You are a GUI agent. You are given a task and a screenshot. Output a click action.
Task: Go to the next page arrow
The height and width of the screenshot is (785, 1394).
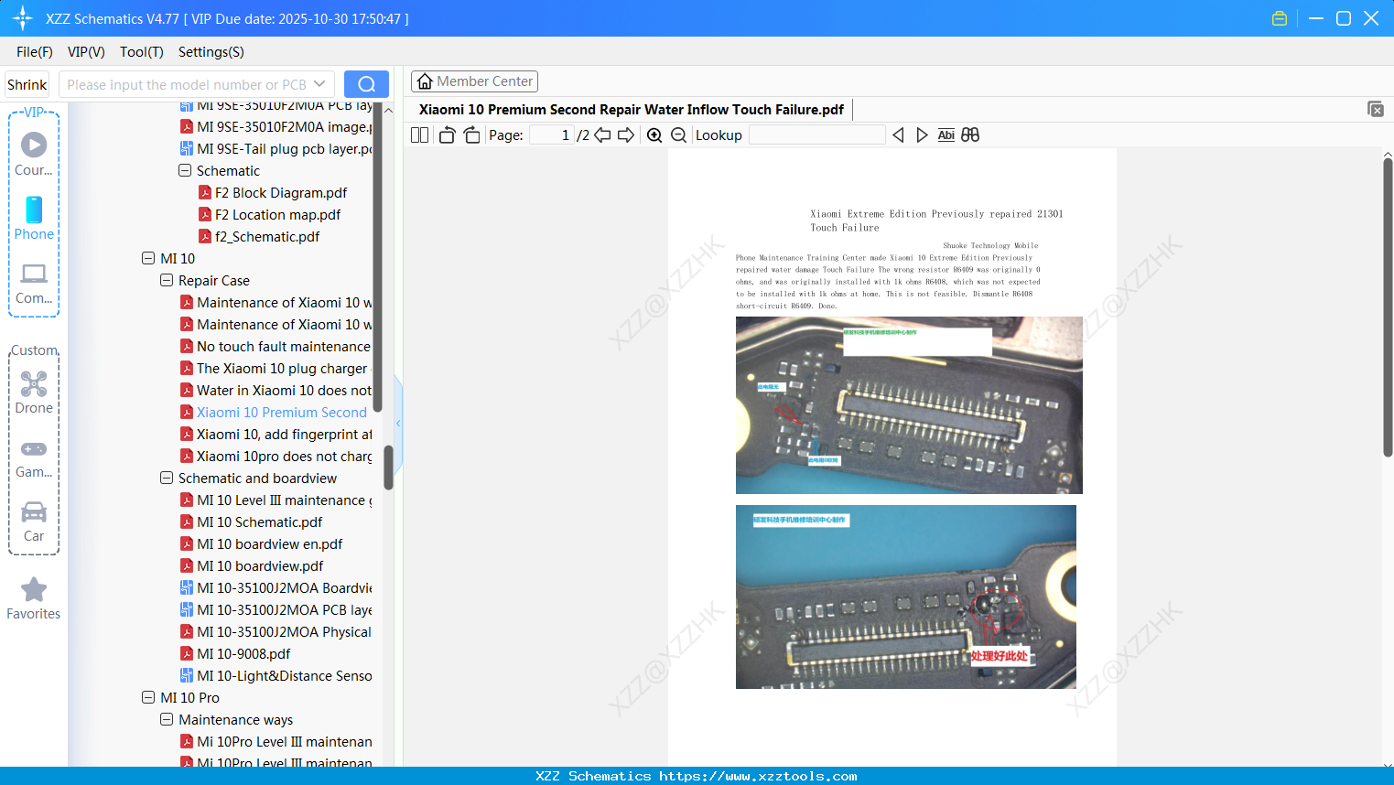tap(626, 135)
